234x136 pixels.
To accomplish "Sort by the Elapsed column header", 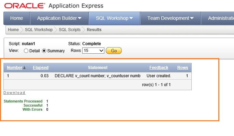I will click(41, 68).
